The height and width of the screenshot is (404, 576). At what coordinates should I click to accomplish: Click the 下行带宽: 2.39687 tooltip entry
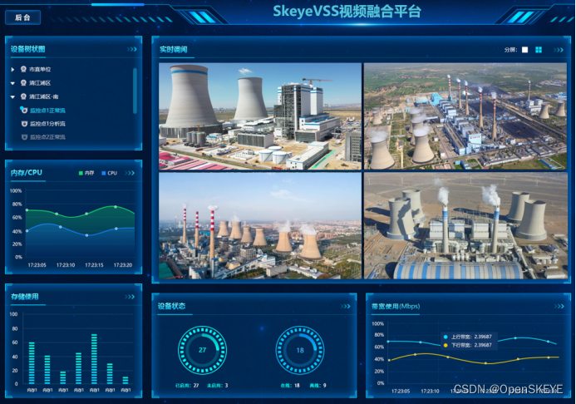(x=468, y=345)
